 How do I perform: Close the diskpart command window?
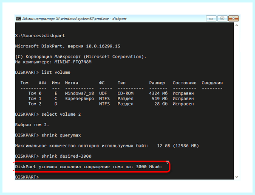point(233,19)
